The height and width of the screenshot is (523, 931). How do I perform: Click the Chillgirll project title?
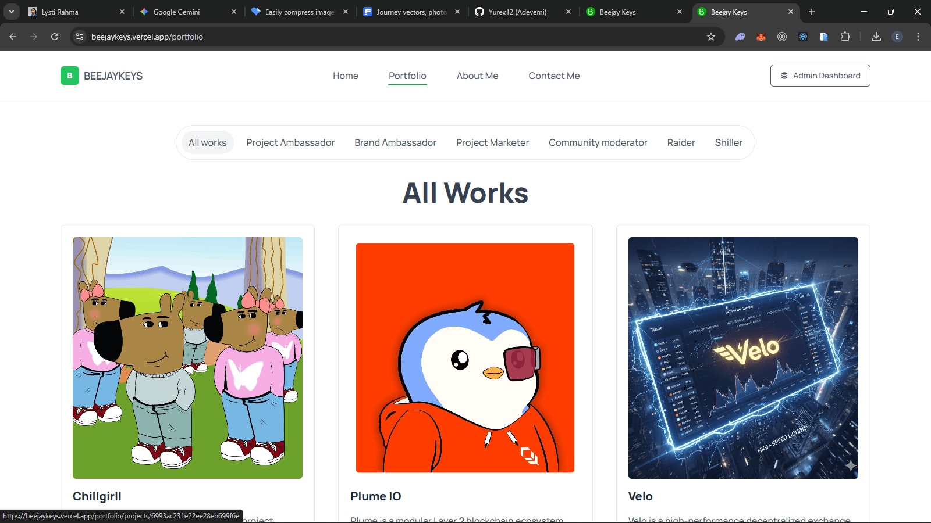tap(97, 496)
